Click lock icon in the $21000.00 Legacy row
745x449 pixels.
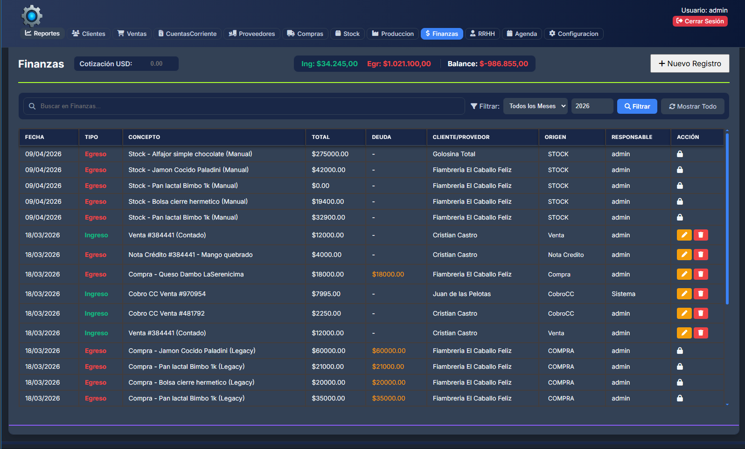point(680,366)
